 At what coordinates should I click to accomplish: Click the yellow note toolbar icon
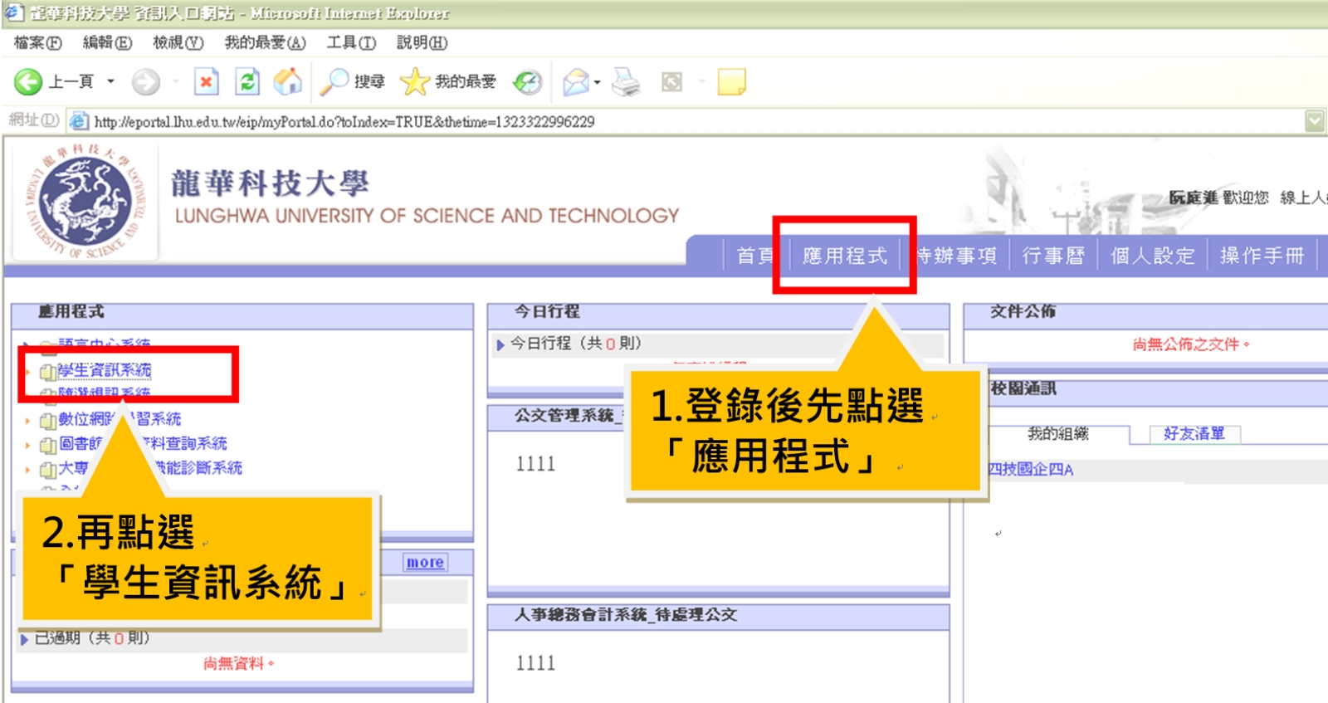pos(731,81)
